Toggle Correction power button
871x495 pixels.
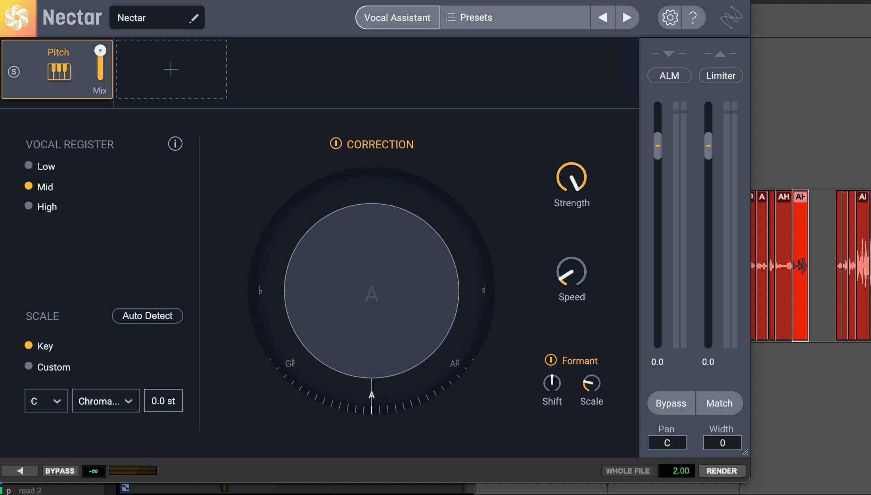(x=336, y=144)
